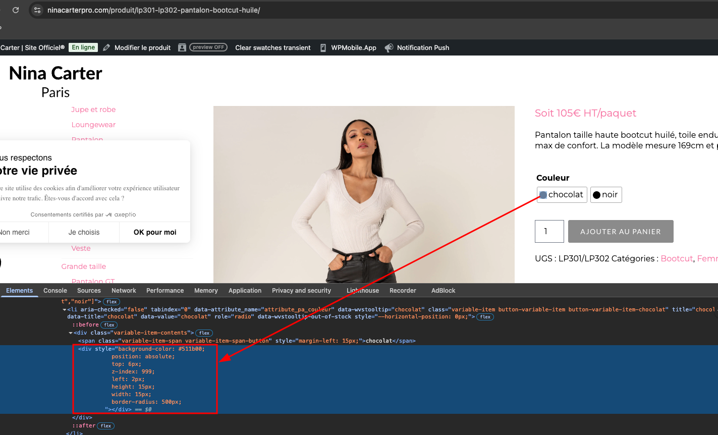
Task: Open the Recorder tab
Action: click(403, 291)
